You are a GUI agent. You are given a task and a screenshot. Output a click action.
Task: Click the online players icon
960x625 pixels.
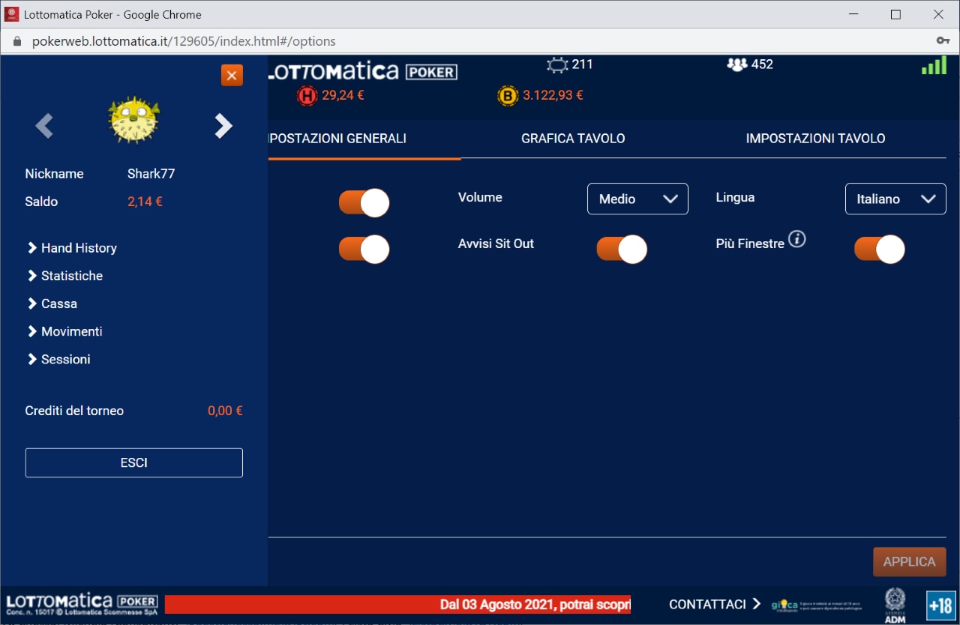[x=737, y=65]
